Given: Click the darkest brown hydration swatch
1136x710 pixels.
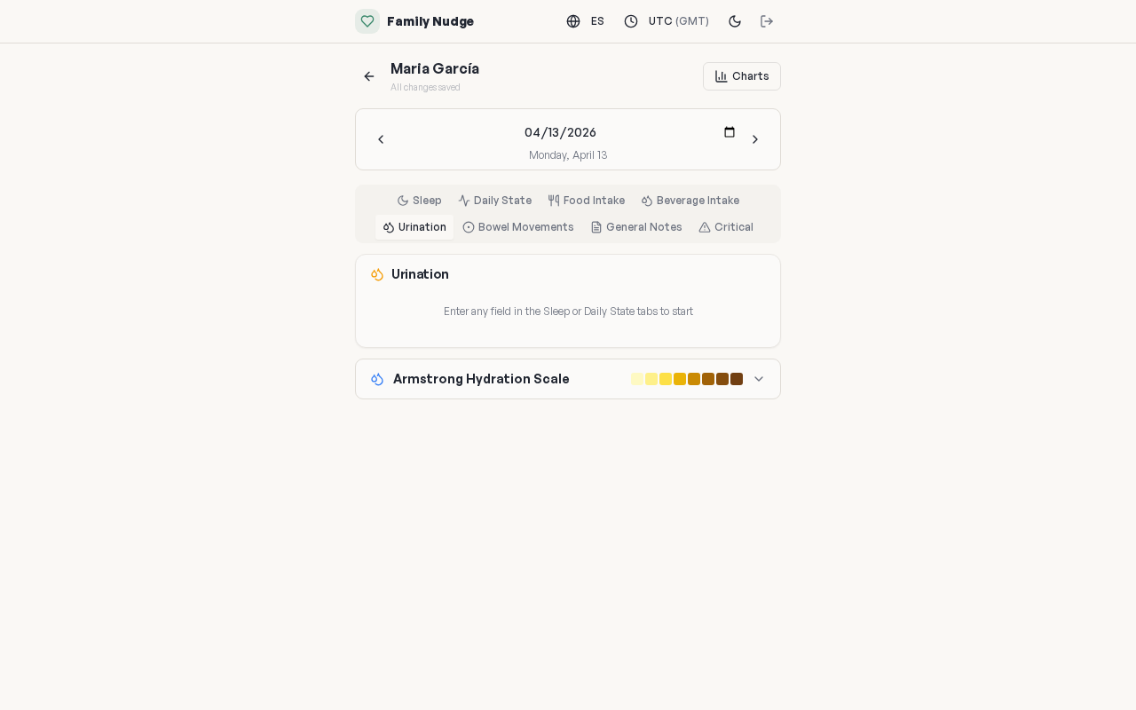Looking at the screenshot, I should point(737,379).
